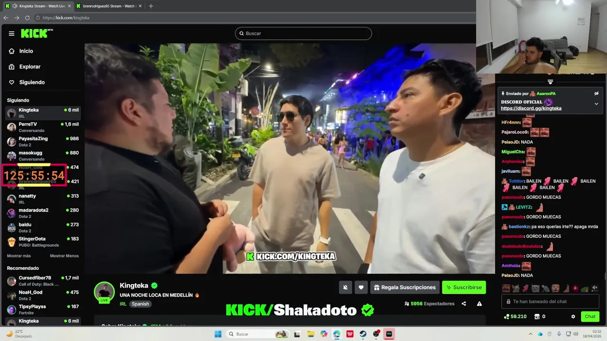Reload the page with the refresh icon
607x341 pixels.
[27, 18]
